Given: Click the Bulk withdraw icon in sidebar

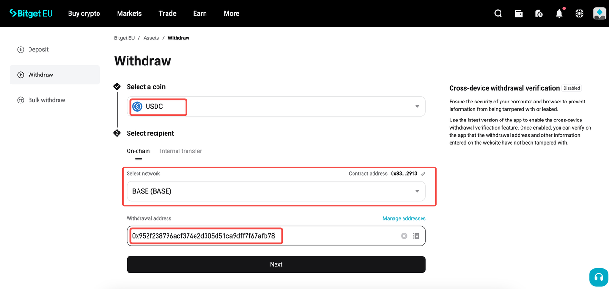Looking at the screenshot, I should point(20,100).
